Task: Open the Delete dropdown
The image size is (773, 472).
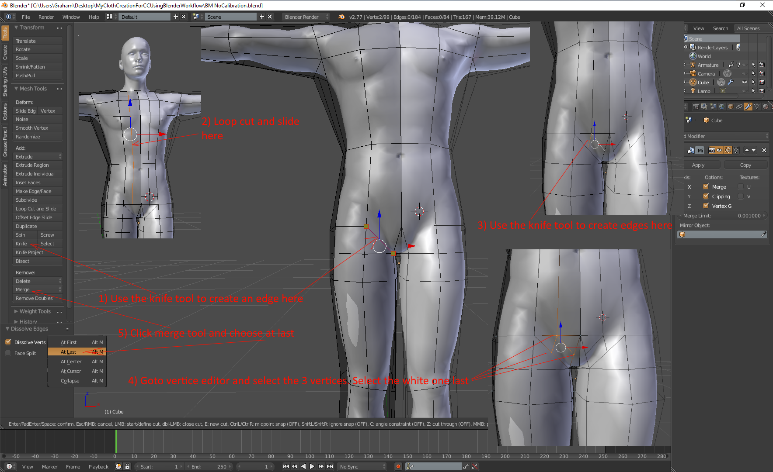Action: [38, 281]
